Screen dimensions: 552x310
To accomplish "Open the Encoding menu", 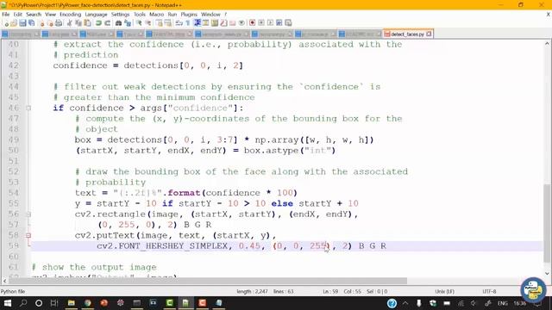I will (x=71, y=15).
